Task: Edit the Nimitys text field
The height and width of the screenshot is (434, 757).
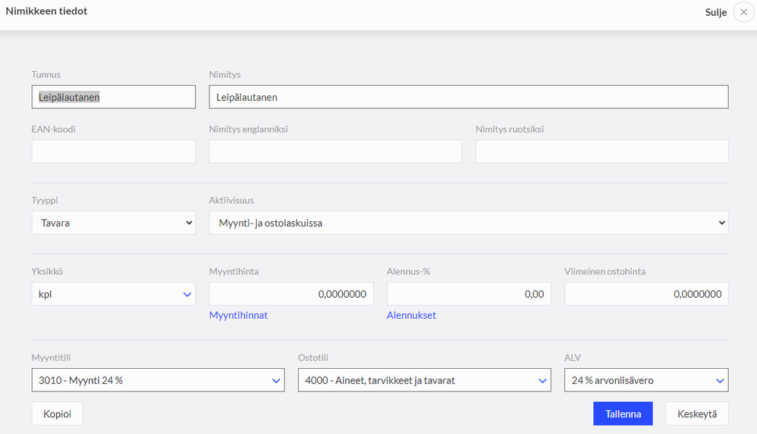Action: 468,97
